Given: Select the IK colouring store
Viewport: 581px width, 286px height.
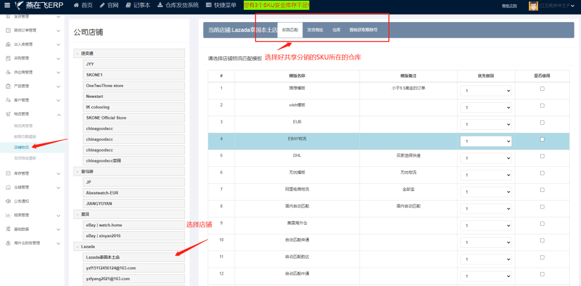Looking at the screenshot, I should (x=134, y=107).
